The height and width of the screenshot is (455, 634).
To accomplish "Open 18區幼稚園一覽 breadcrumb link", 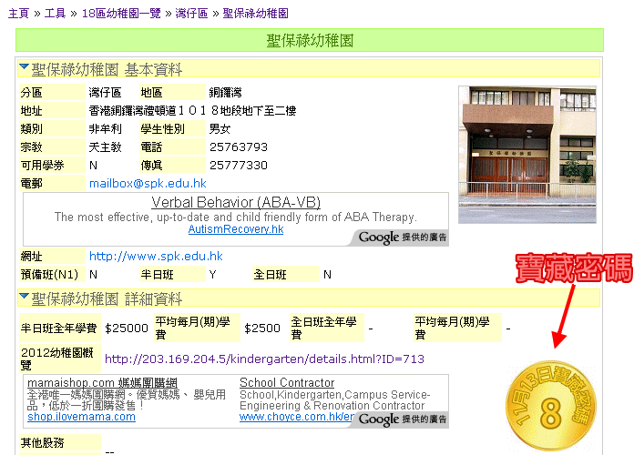I will pos(121,14).
